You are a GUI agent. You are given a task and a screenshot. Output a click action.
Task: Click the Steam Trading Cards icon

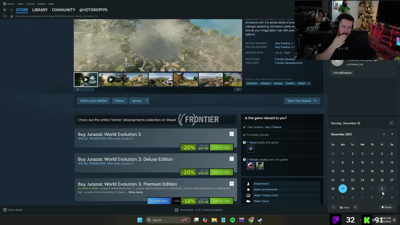click(x=248, y=195)
